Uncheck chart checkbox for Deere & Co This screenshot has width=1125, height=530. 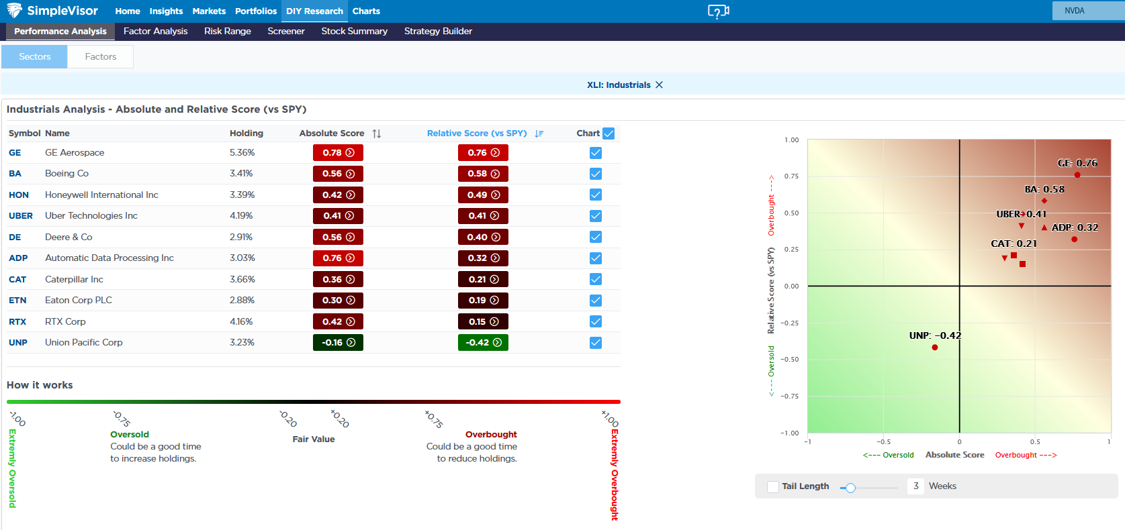[596, 237]
